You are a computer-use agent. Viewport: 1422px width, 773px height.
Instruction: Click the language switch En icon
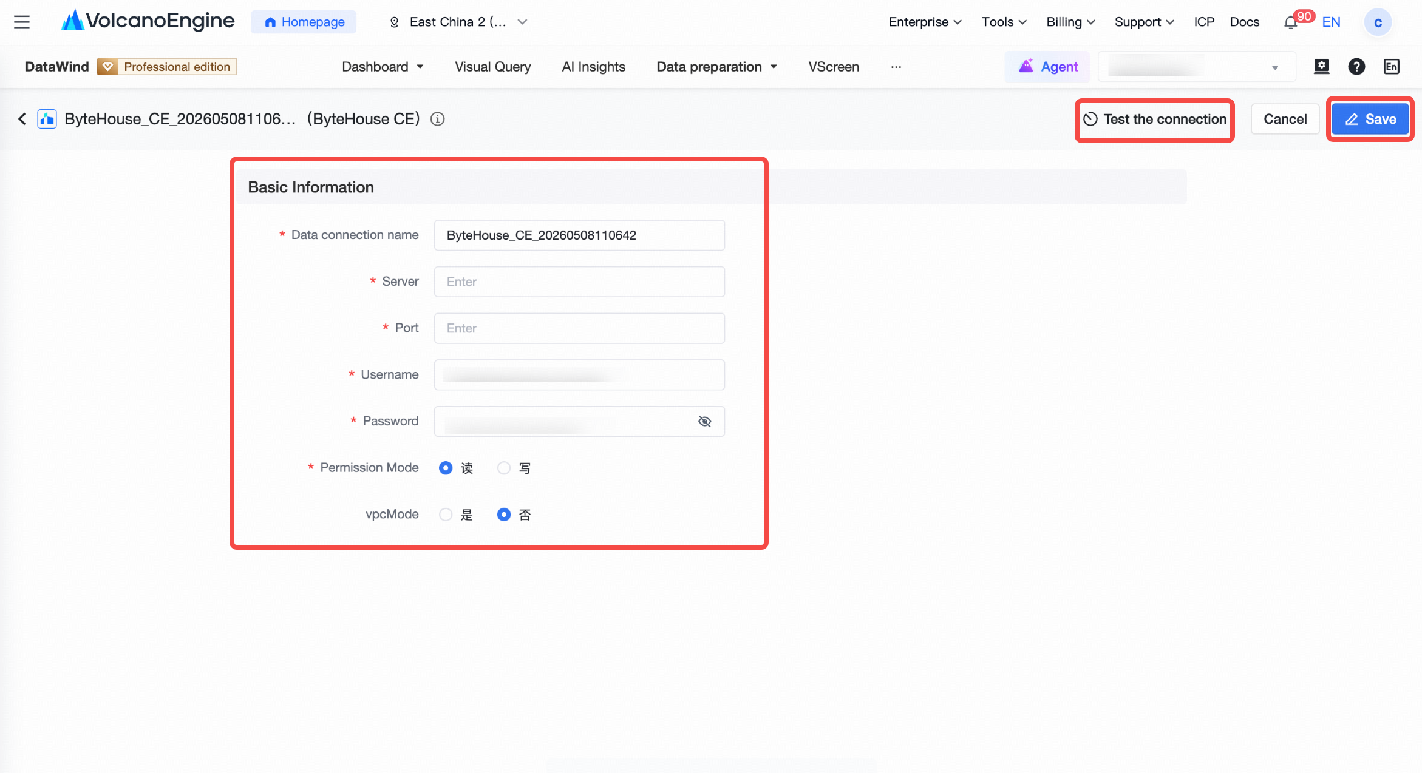pyautogui.click(x=1392, y=67)
